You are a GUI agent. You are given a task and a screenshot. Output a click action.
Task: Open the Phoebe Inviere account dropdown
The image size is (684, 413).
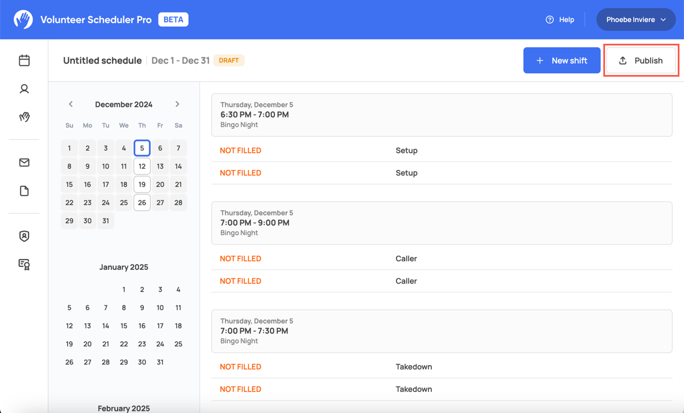(x=636, y=19)
